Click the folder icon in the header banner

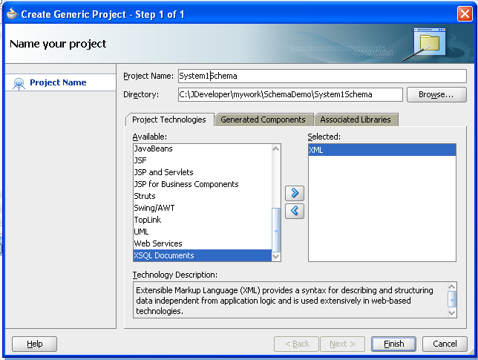(430, 42)
